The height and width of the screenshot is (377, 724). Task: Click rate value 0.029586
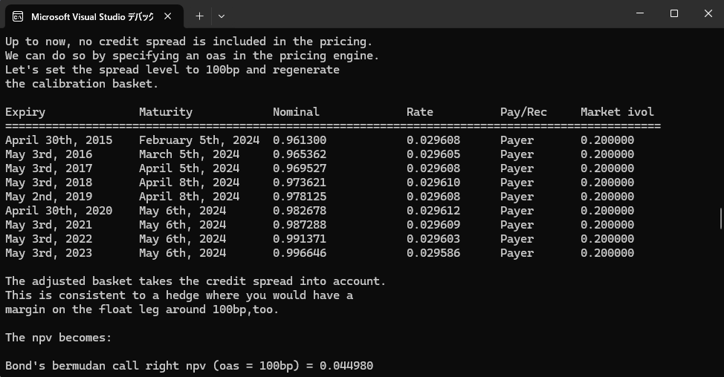click(x=433, y=253)
